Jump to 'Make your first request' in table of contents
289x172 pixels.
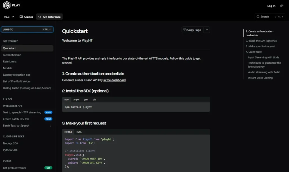260,46
